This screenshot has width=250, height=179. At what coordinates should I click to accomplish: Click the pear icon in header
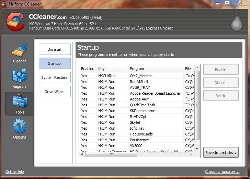coord(237,22)
